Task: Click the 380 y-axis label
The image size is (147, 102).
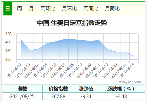Action: 8,51
